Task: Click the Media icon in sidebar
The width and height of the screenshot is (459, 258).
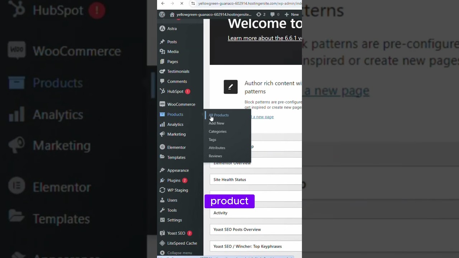Action: [162, 52]
